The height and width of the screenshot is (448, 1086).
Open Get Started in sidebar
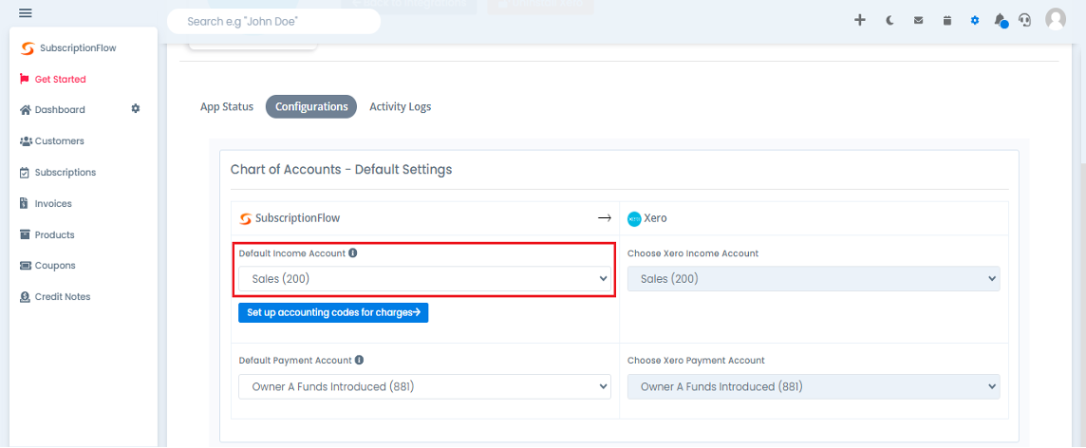click(53, 79)
